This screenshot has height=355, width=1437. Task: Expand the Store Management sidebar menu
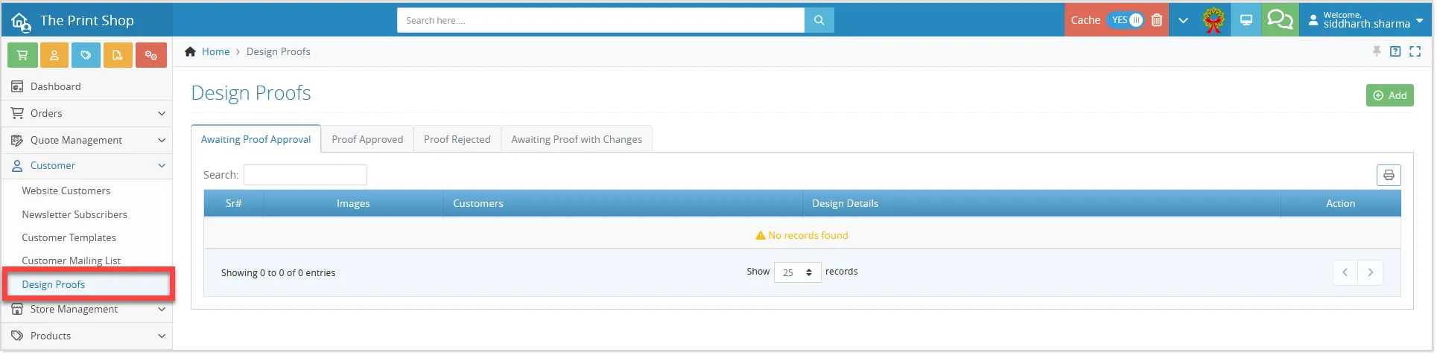coord(86,309)
